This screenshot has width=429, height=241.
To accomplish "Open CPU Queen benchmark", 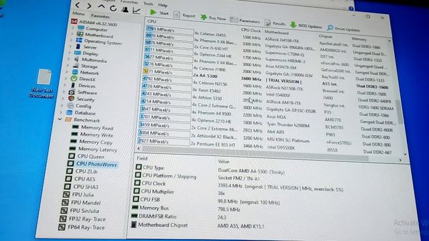I will 86,157.
